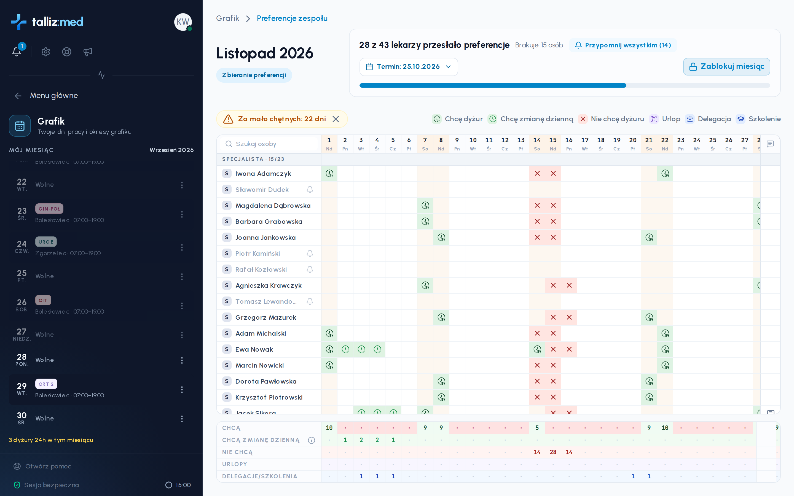Screen dimensions: 794x496
Task: Dismiss the Za mało chętnych warning
Action: tap(336, 119)
